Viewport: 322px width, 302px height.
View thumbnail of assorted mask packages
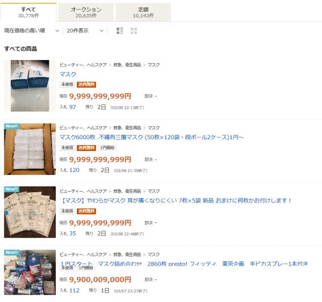click(x=30, y=273)
